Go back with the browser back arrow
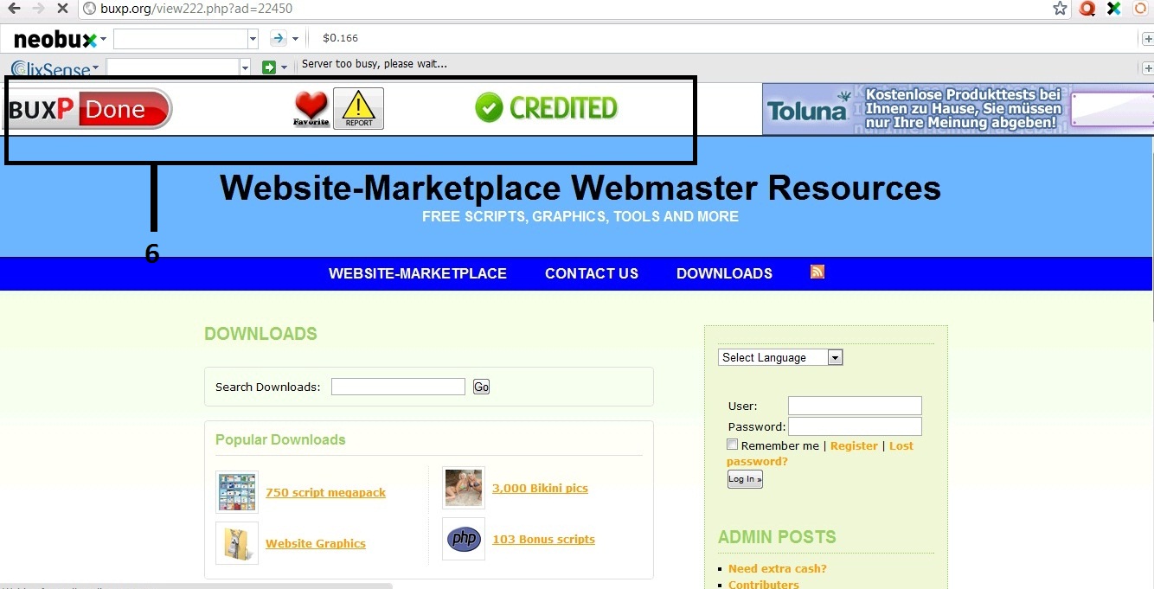Image resolution: width=1154 pixels, height=589 pixels. tap(14, 9)
